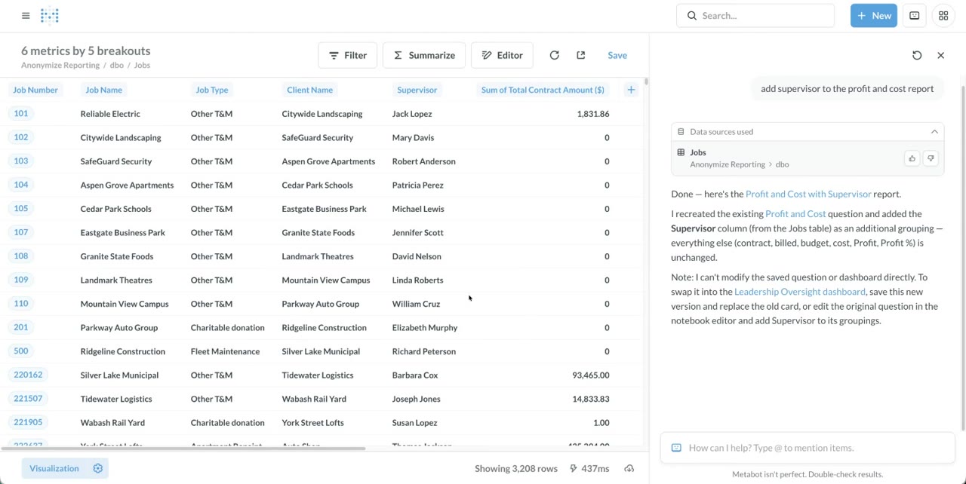
Task: Click contract amount 93,465.00 cell
Action: click(591, 375)
